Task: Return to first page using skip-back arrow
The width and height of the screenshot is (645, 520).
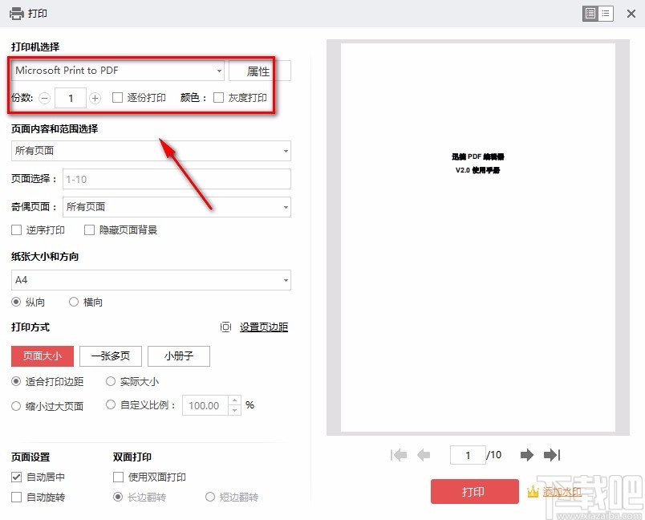Action: click(399, 454)
